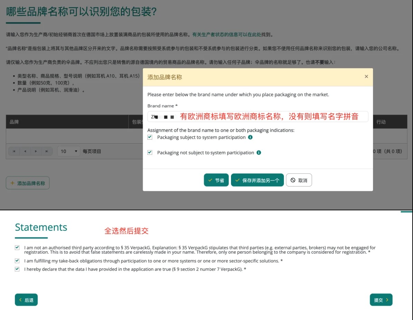The image size is (413, 320).
Task: Toggle the data are true declaration checkbox
Action: pyautogui.click(x=17, y=269)
